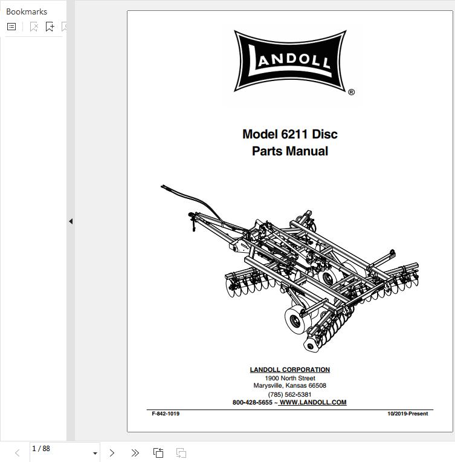Click the disc harrow illustration

click(290, 268)
